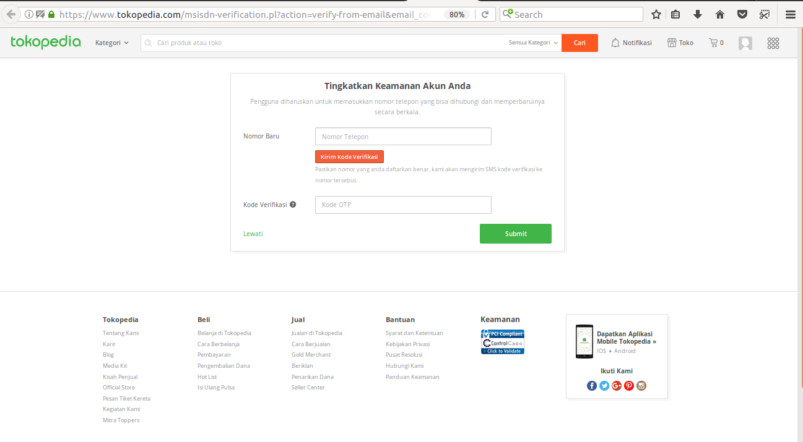This screenshot has width=803, height=442.
Task: Click the green Submit button
Action: pyautogui.click(x=516, y=234)
